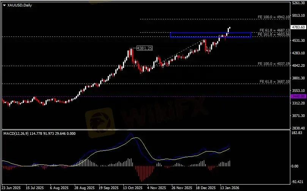
Task: Click the 5261.30 price scale value
Action: click(298, 3)
